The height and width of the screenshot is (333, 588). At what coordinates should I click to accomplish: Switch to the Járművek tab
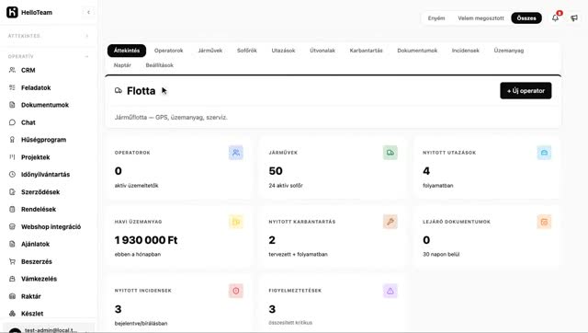tap(210, 51)
